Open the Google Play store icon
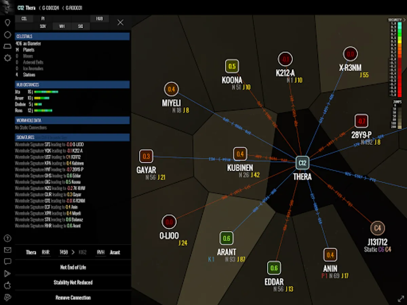Viewport: 407px width, 305px height. coord(7,274)
